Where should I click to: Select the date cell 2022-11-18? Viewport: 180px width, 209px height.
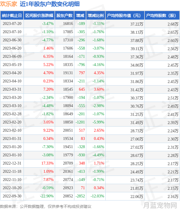(12, 171)
